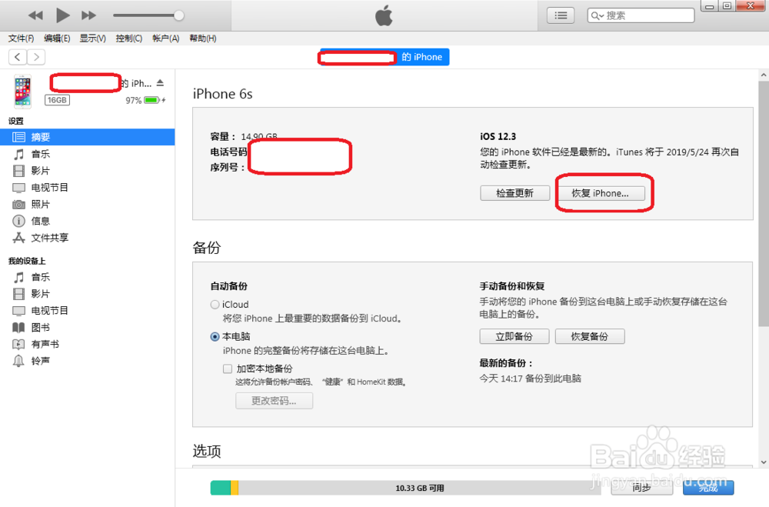The width and height of the screenshot is (769, 507).
Task: Open the 文件(F) menu
Action: pos(21,38)
